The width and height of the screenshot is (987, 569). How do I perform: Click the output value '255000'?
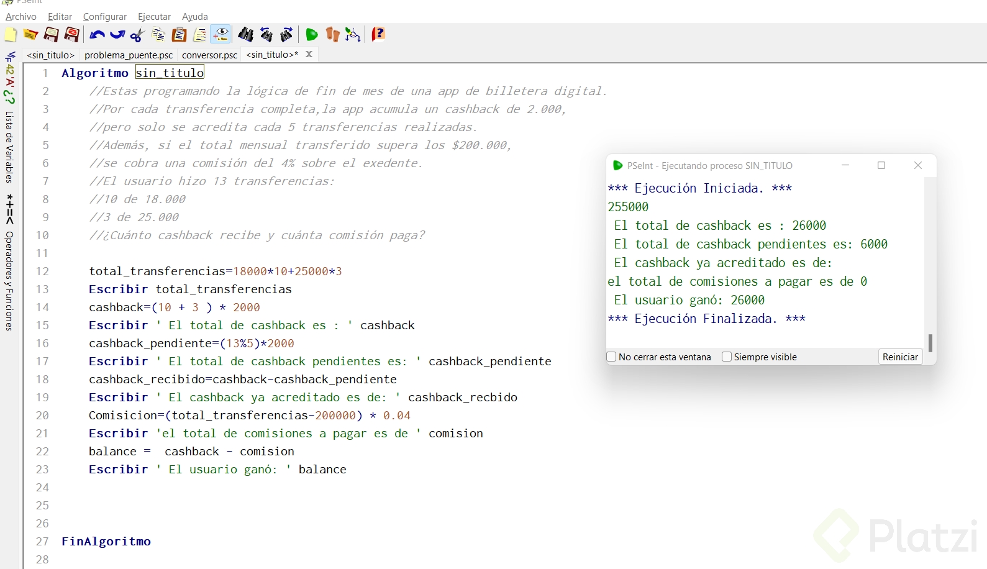pyautogui.click(x=628, y=207)
